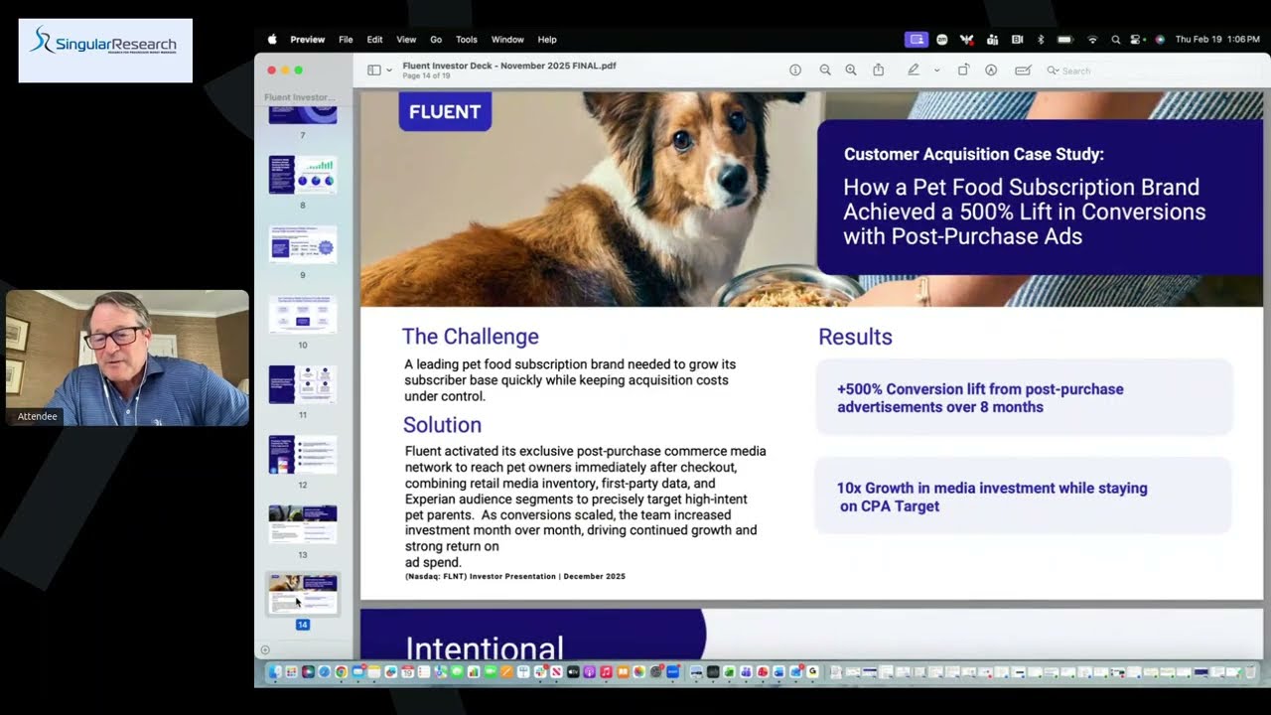Toggle the Markup toolbar icon
Image resolution: width=1271 pixels, height=715 pixels.
(x=991, y=71)
